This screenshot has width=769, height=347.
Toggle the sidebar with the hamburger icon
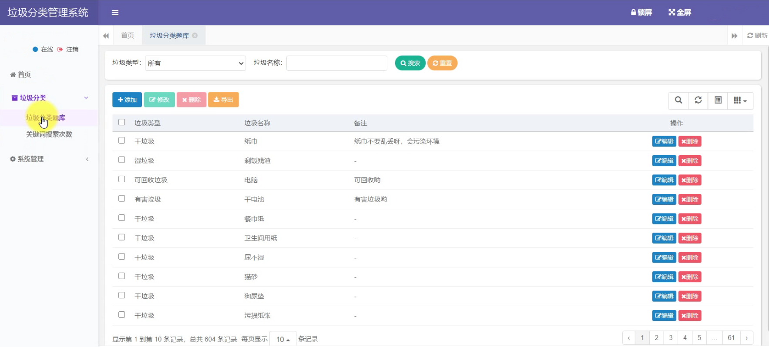[115, 13]
